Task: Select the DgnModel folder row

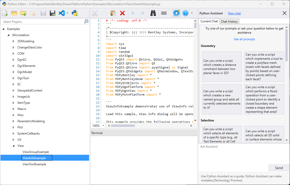Action: click(x=25, y=72)
